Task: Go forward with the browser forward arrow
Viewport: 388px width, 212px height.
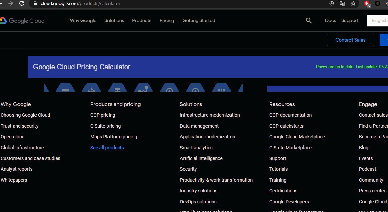Action: pos(10,3)
